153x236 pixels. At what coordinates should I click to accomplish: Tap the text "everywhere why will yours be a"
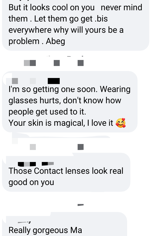click(x=66, y=30)
